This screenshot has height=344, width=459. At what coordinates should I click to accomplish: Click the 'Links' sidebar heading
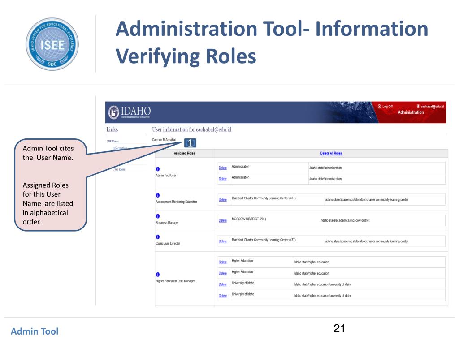click(x=112, y=129)
